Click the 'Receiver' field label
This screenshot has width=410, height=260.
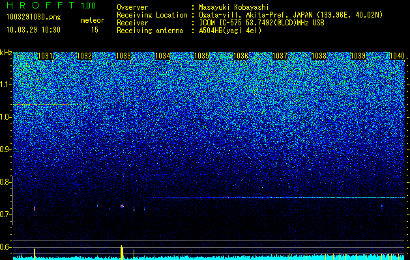click(132, 23)
